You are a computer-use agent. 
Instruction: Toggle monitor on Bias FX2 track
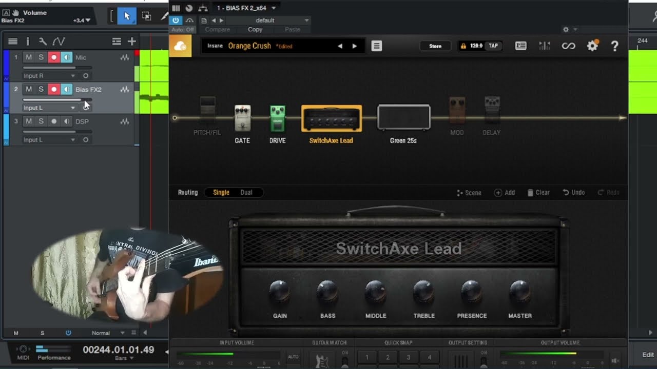[x=67, y=89]
